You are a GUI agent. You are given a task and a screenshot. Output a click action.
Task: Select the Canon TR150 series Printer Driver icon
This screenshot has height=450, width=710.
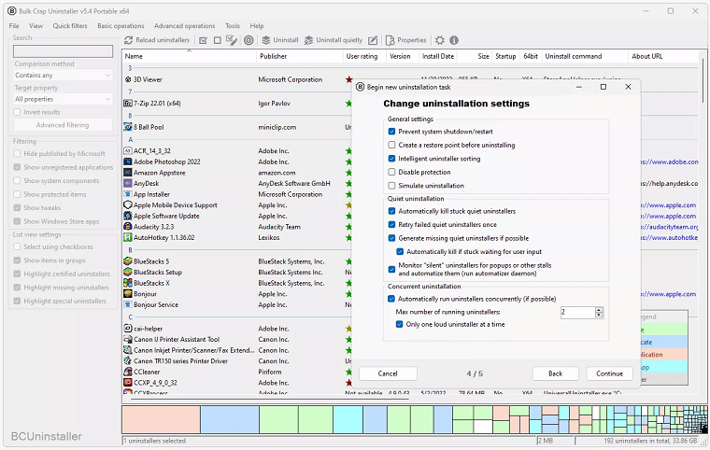coord(128,360)
